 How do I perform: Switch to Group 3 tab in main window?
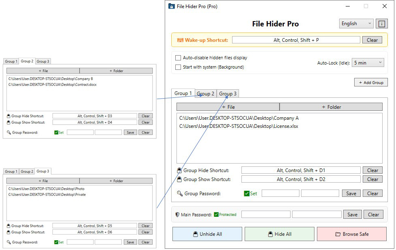228,94
